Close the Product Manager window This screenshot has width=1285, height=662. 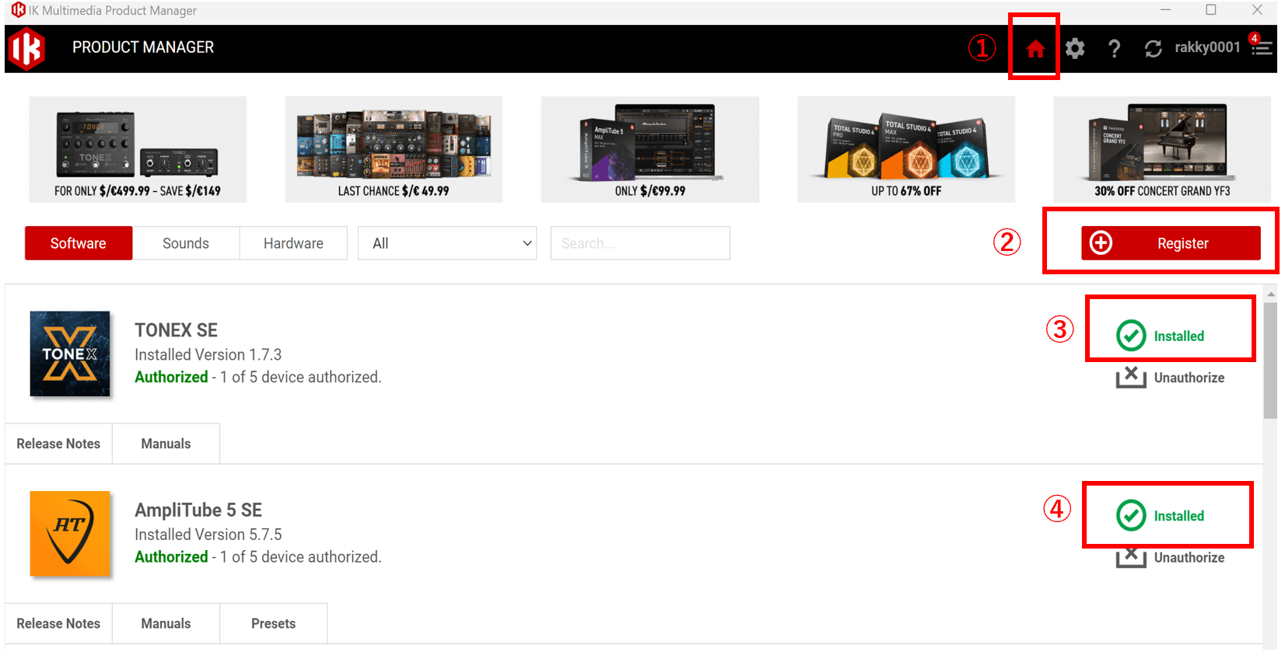click(x=1257, y=10)
